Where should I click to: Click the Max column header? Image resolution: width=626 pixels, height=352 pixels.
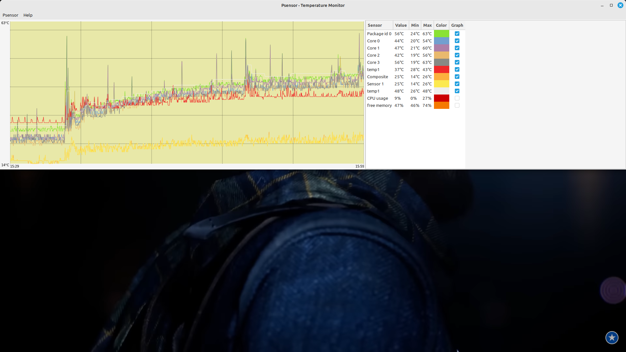(427, 25)
